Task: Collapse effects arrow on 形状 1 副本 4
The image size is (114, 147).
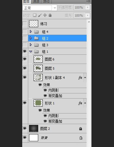Action: point(85,77)
